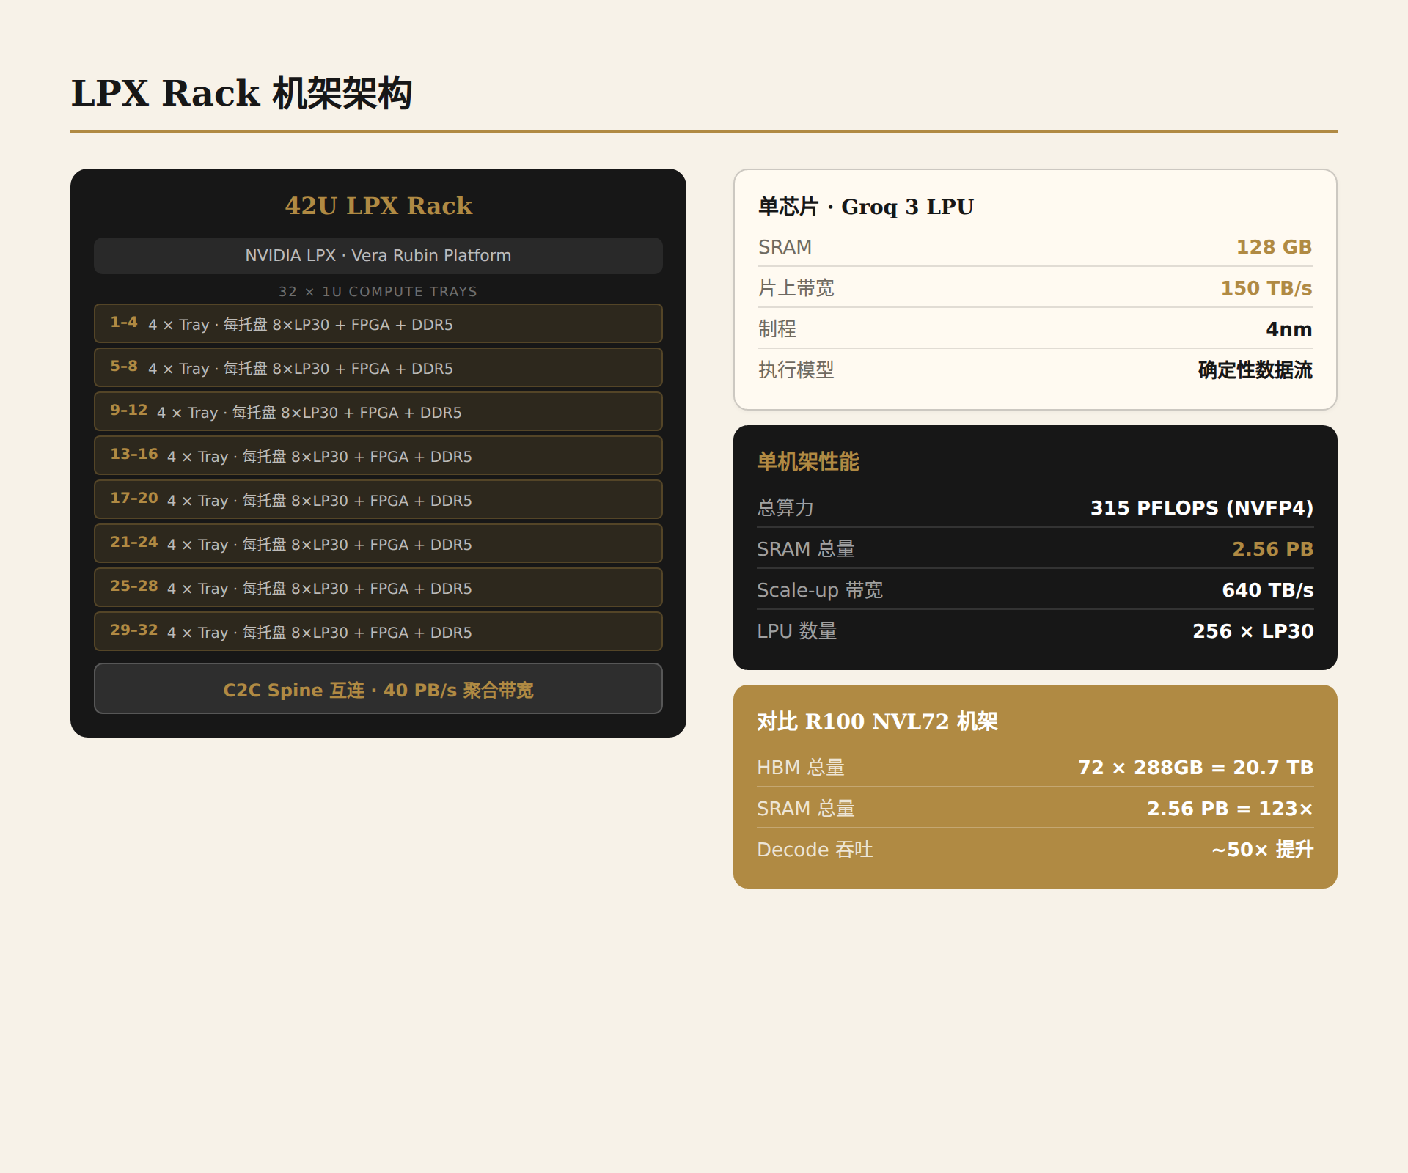
Task: Click the "256 × LP30" value
Action: tap(1253, 631)
